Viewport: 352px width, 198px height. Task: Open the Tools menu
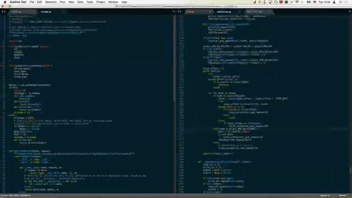[90, 2]
